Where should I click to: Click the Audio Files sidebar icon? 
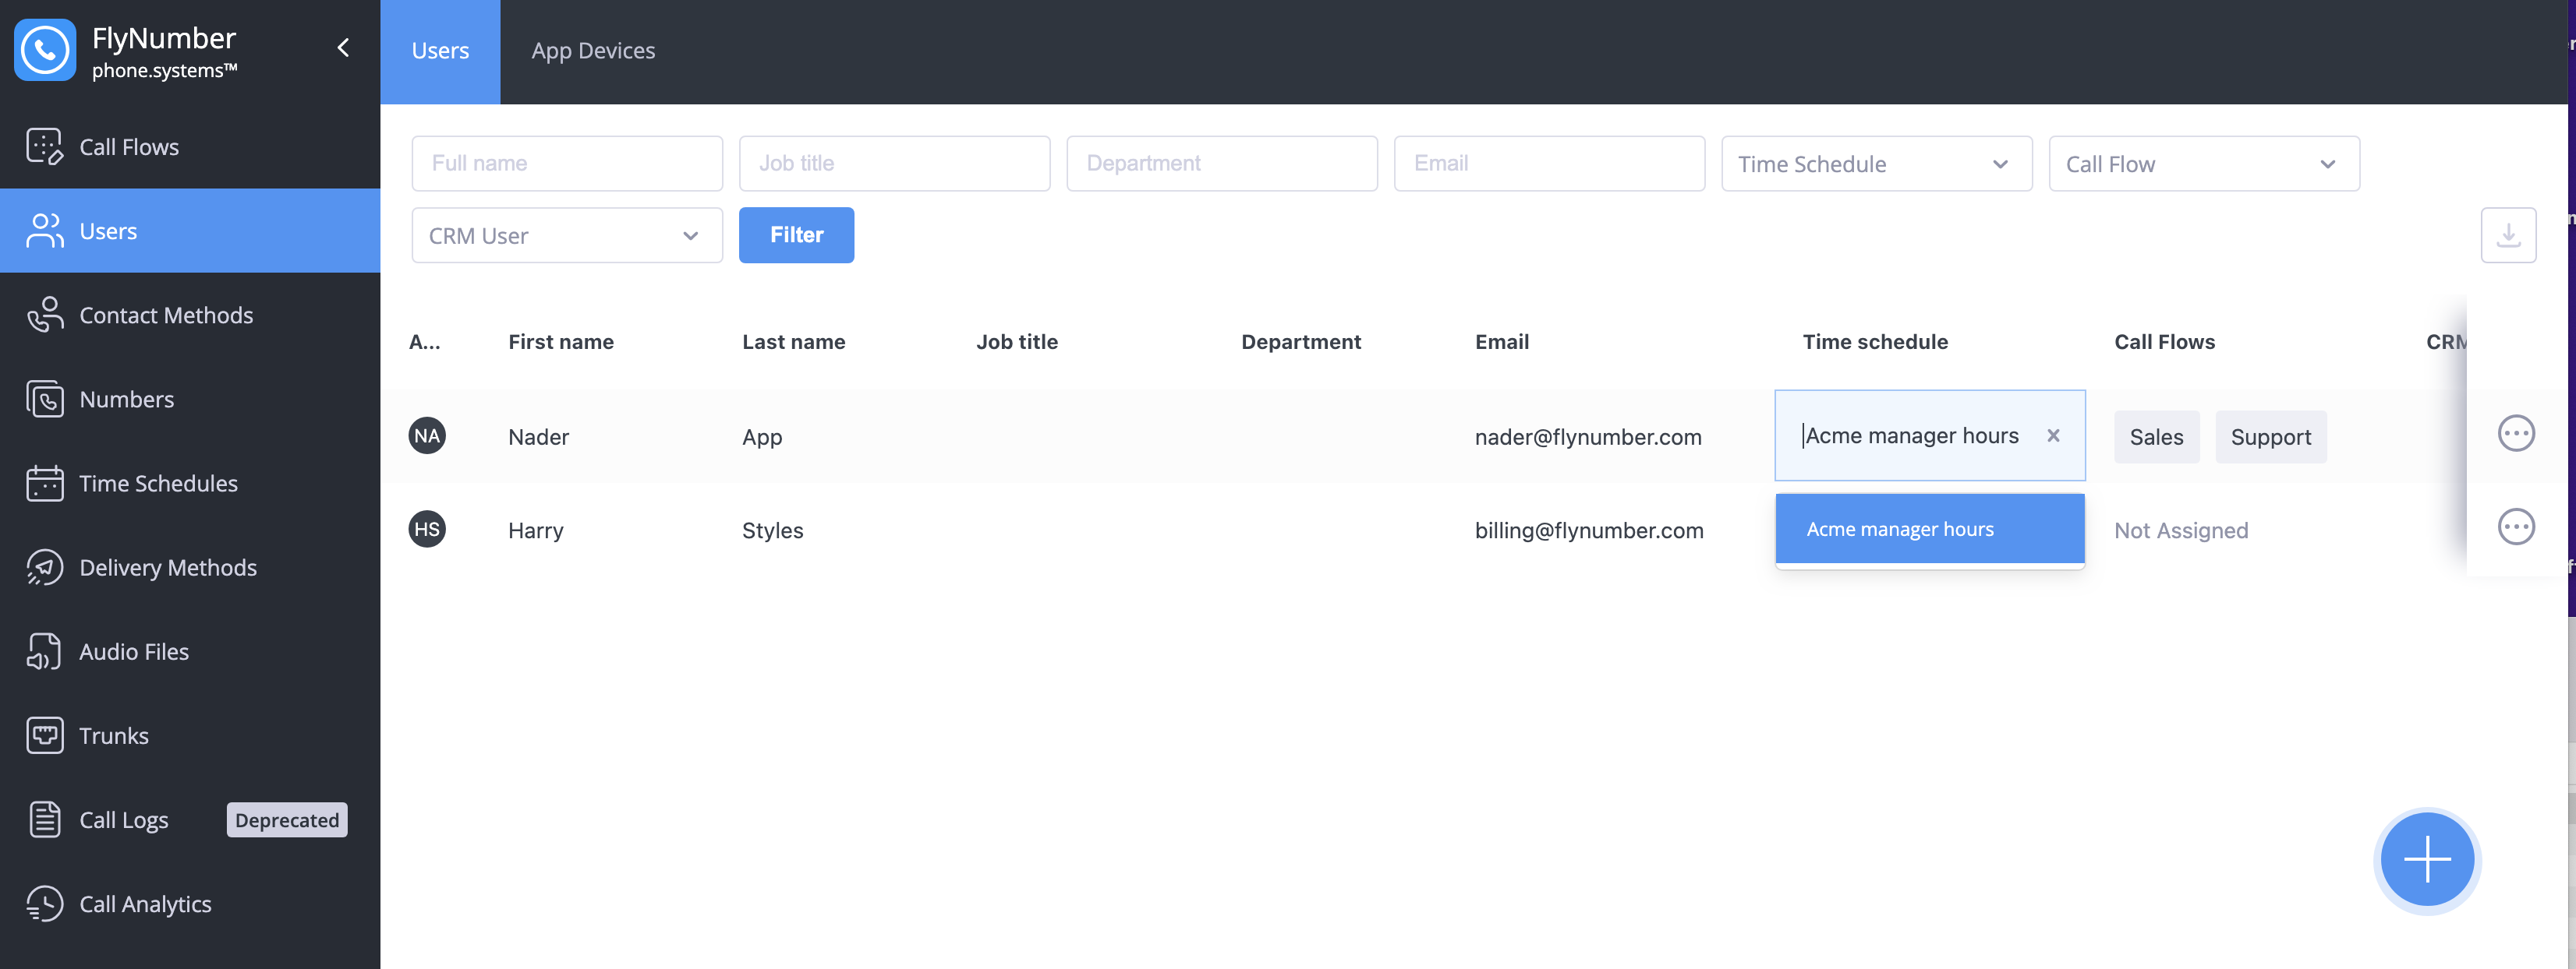click(x=44, y=651)
